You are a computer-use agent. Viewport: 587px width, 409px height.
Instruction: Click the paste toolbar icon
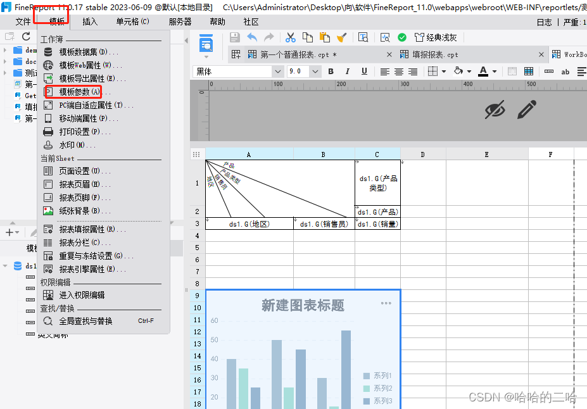pos(324,38)
